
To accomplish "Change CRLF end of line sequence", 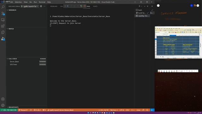I will point(128,110).
